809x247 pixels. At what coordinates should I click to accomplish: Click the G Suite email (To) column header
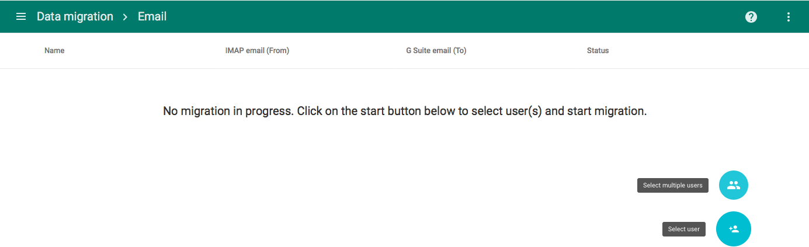tap(436, 51)
